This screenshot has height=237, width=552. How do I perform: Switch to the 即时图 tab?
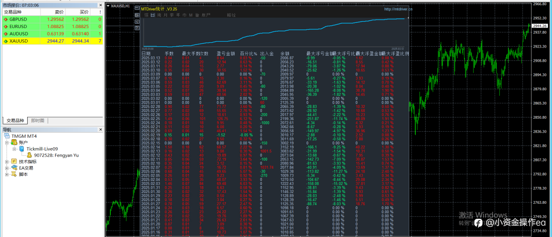tap(38, 121)
